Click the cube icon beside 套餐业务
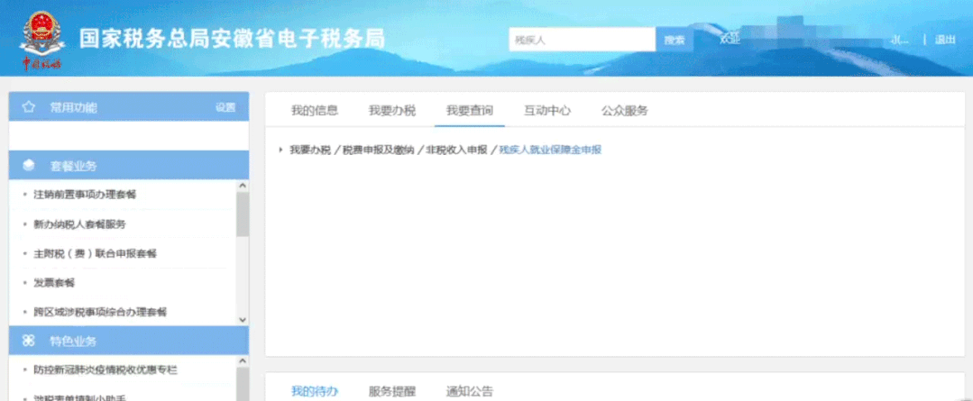This screenshot has height=401, width=973. tap(29, 166)
